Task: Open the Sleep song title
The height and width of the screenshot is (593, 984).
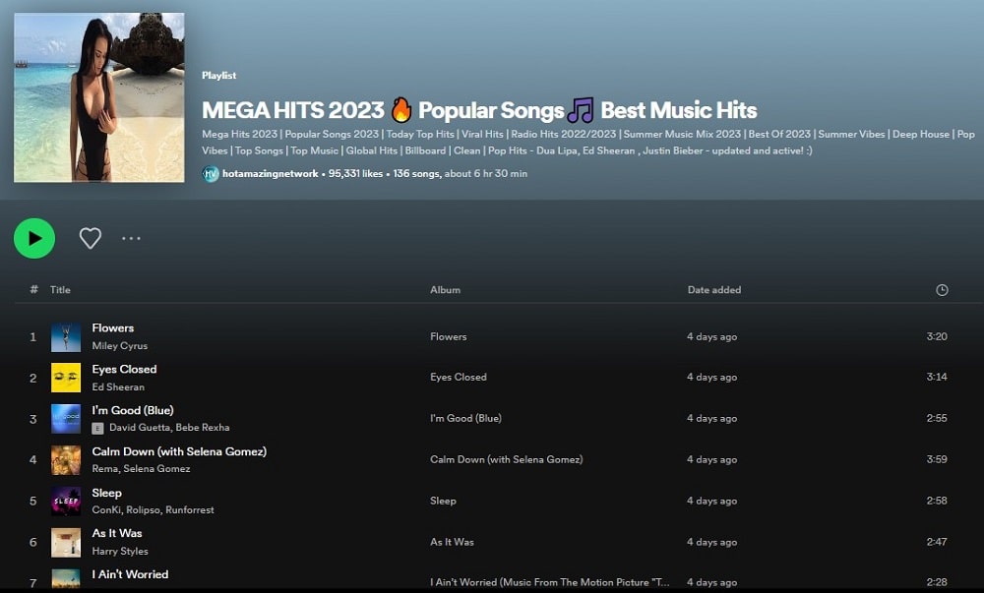Action: click(x=106, y=494)
